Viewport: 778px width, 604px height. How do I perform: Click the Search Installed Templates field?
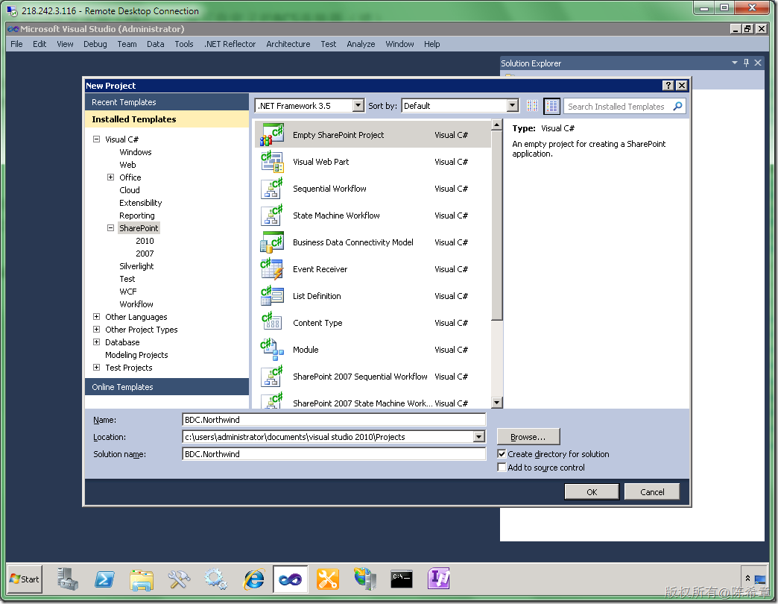[619, 106]
